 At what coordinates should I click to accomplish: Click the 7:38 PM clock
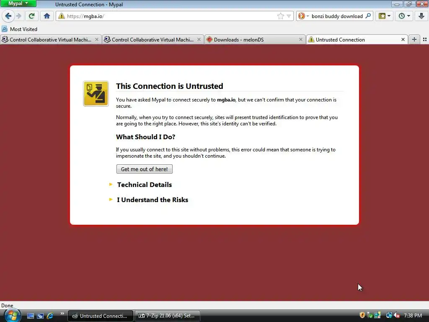click(413, 316)
